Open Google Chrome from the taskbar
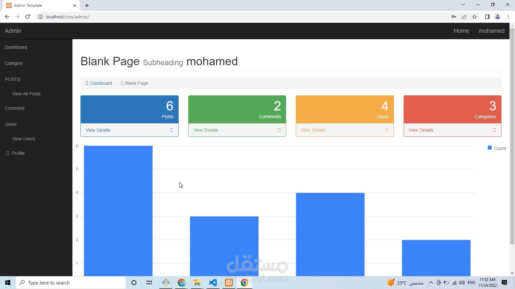 click(244, 283)
